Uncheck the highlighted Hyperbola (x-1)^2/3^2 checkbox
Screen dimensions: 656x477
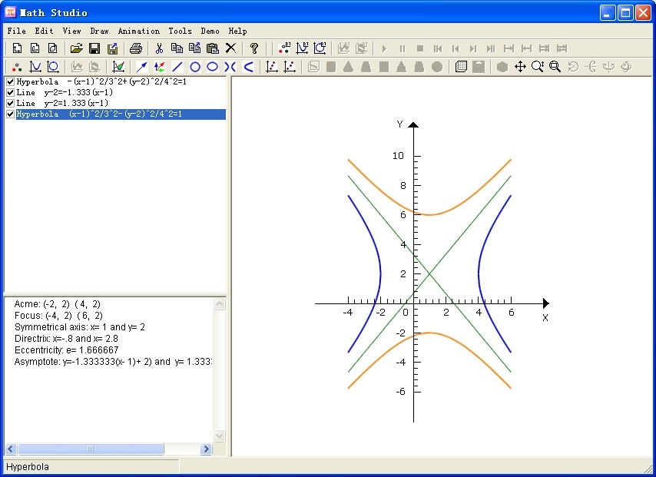click(11, 114)
